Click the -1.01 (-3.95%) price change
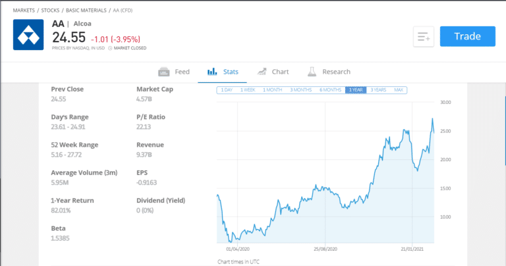The width and height of the screenshot is (506, 266). 115,40
